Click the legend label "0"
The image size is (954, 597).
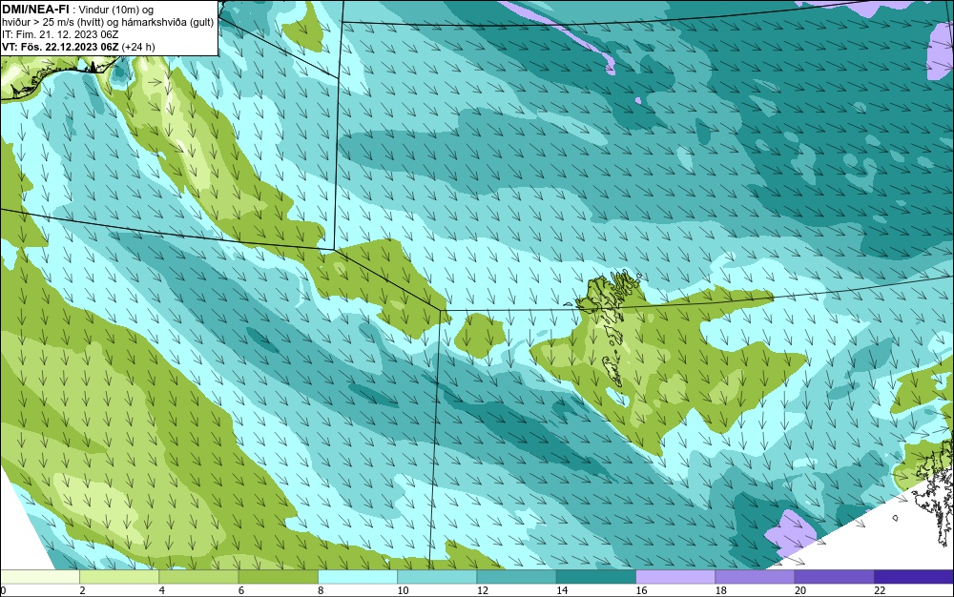pyautogui.click(x=3, y=590)
